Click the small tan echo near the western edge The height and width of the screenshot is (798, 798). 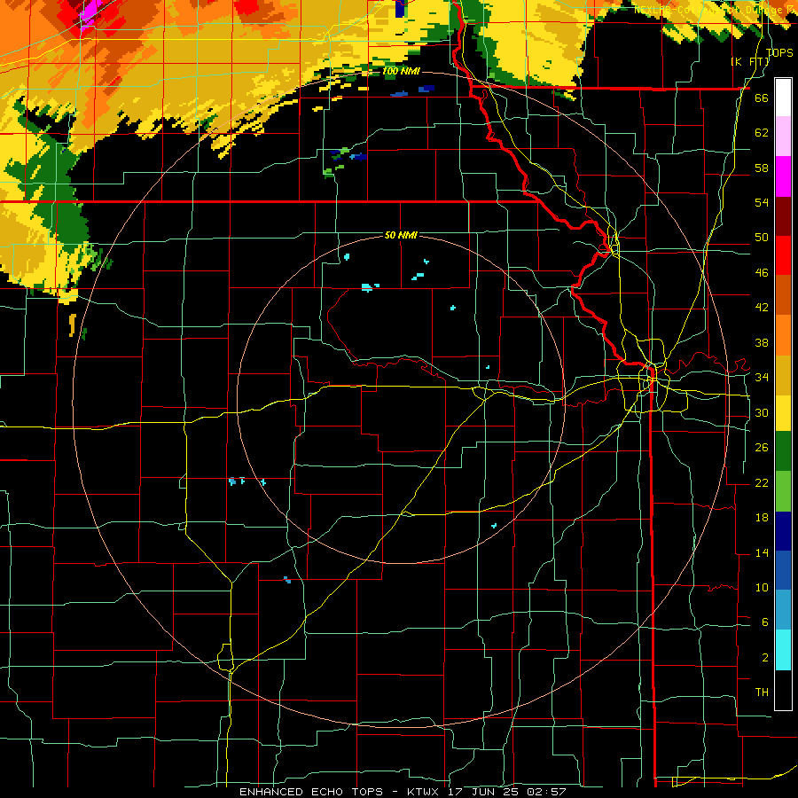(x=73, y=325)
